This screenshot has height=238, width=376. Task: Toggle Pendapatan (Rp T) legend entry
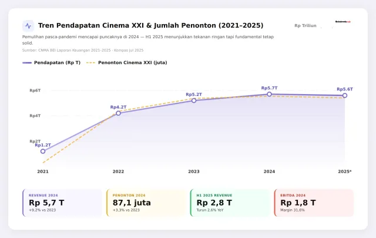pos(52,63)
